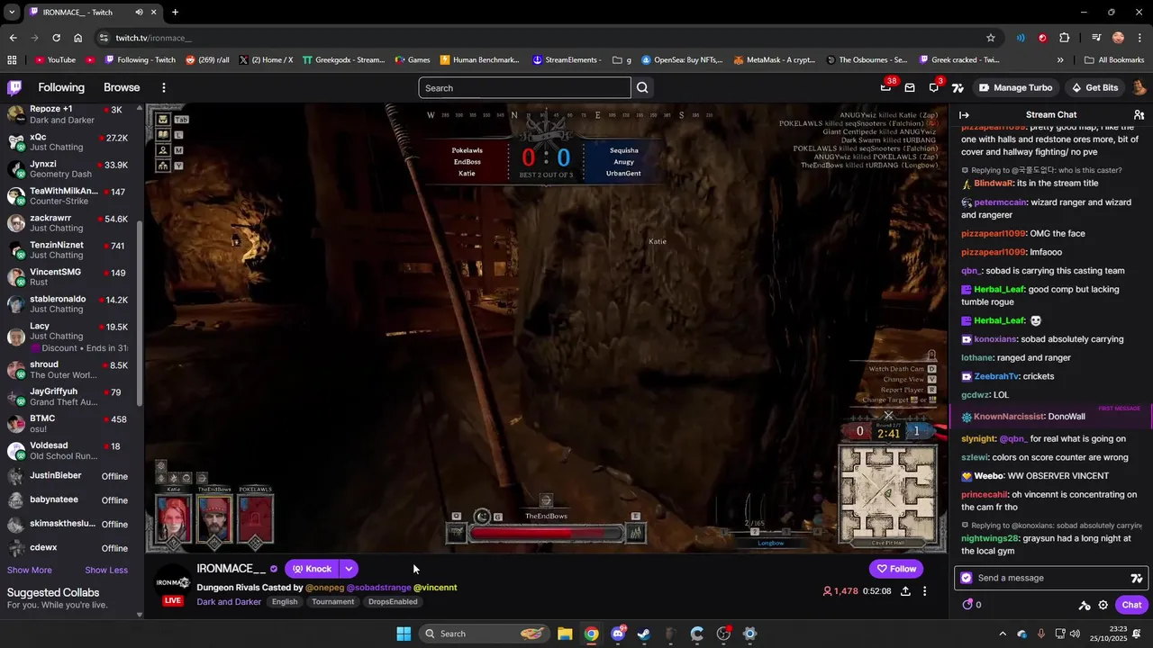Open Chrome extensions puzzle icon
This screenshot has height=648, width=1153.
(1065, 38)
